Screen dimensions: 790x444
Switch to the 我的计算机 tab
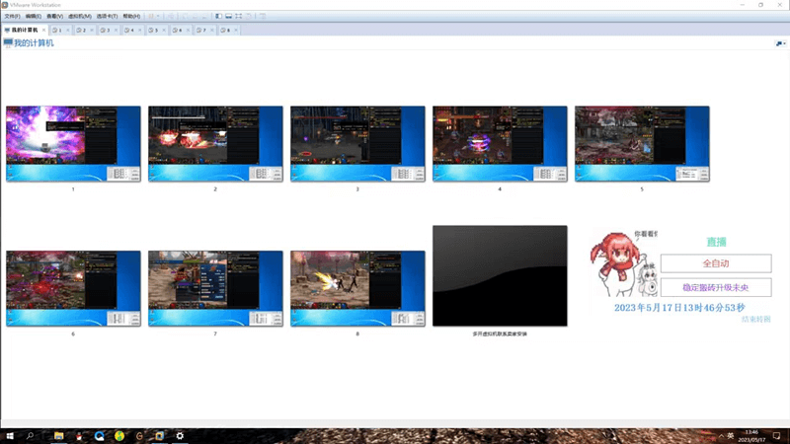[25, 30]
